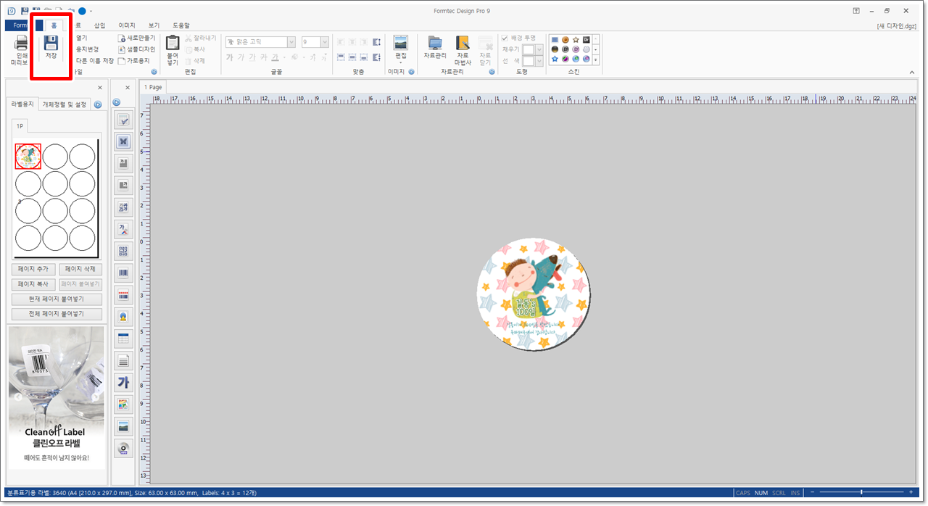Click the colorful clipart icon in side toolbar
Image resolution: width=928 pixels, height=506 pixels.
[x=123, y=404]
